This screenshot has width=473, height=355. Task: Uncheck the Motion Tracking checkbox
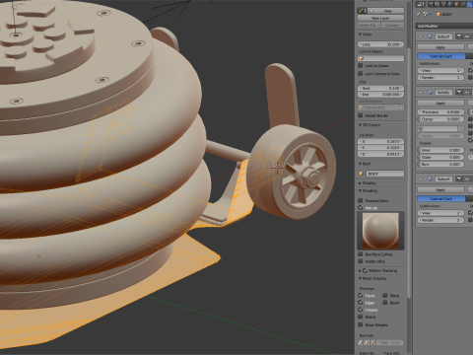pos(365,270)
